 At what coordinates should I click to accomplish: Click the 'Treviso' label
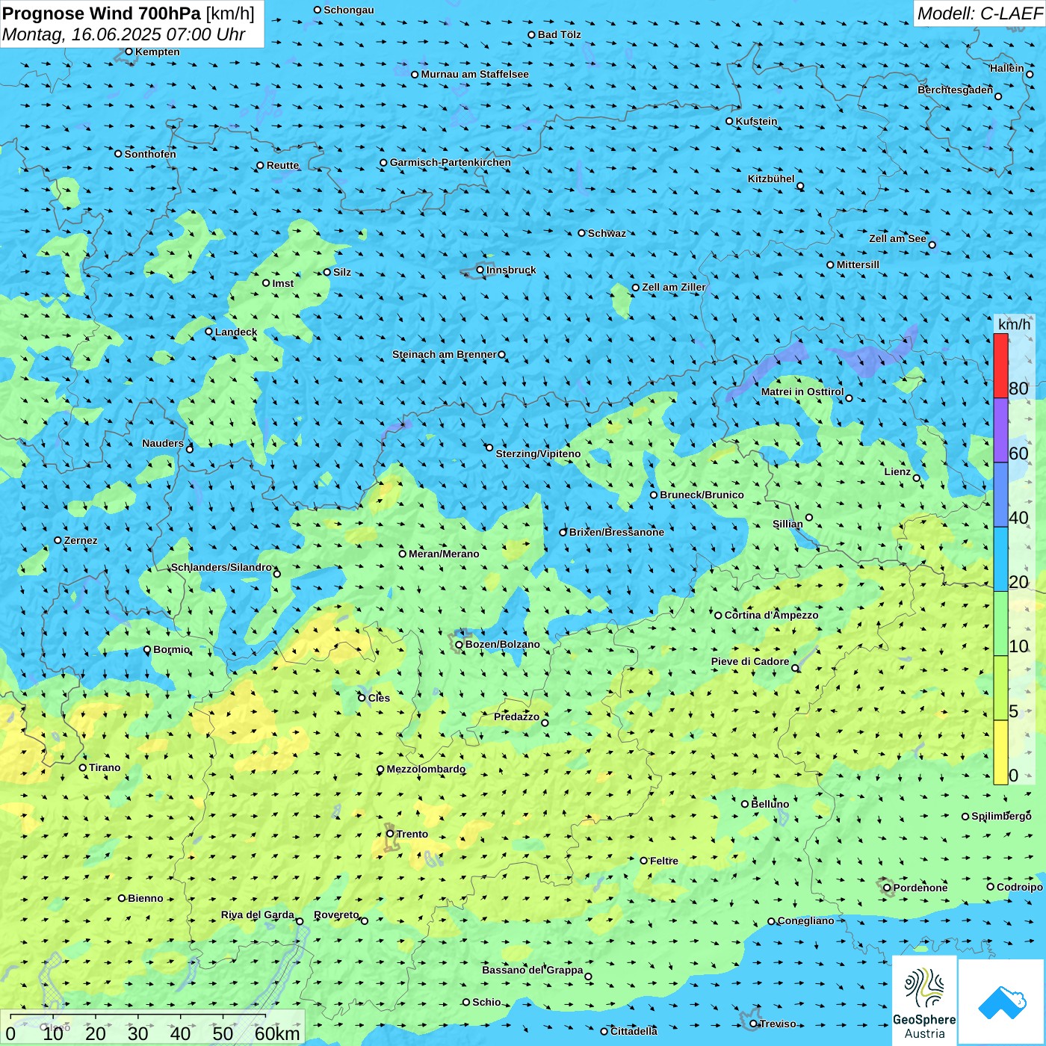(x=777, y=1024)
